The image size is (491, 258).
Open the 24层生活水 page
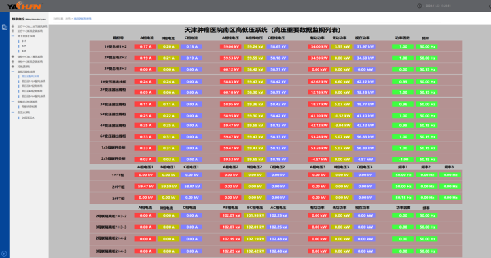(x=28, y=118)
